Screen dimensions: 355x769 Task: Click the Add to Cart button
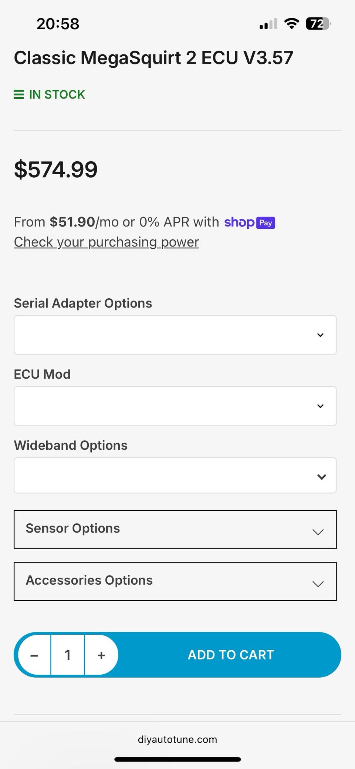(x=231, y=655)
